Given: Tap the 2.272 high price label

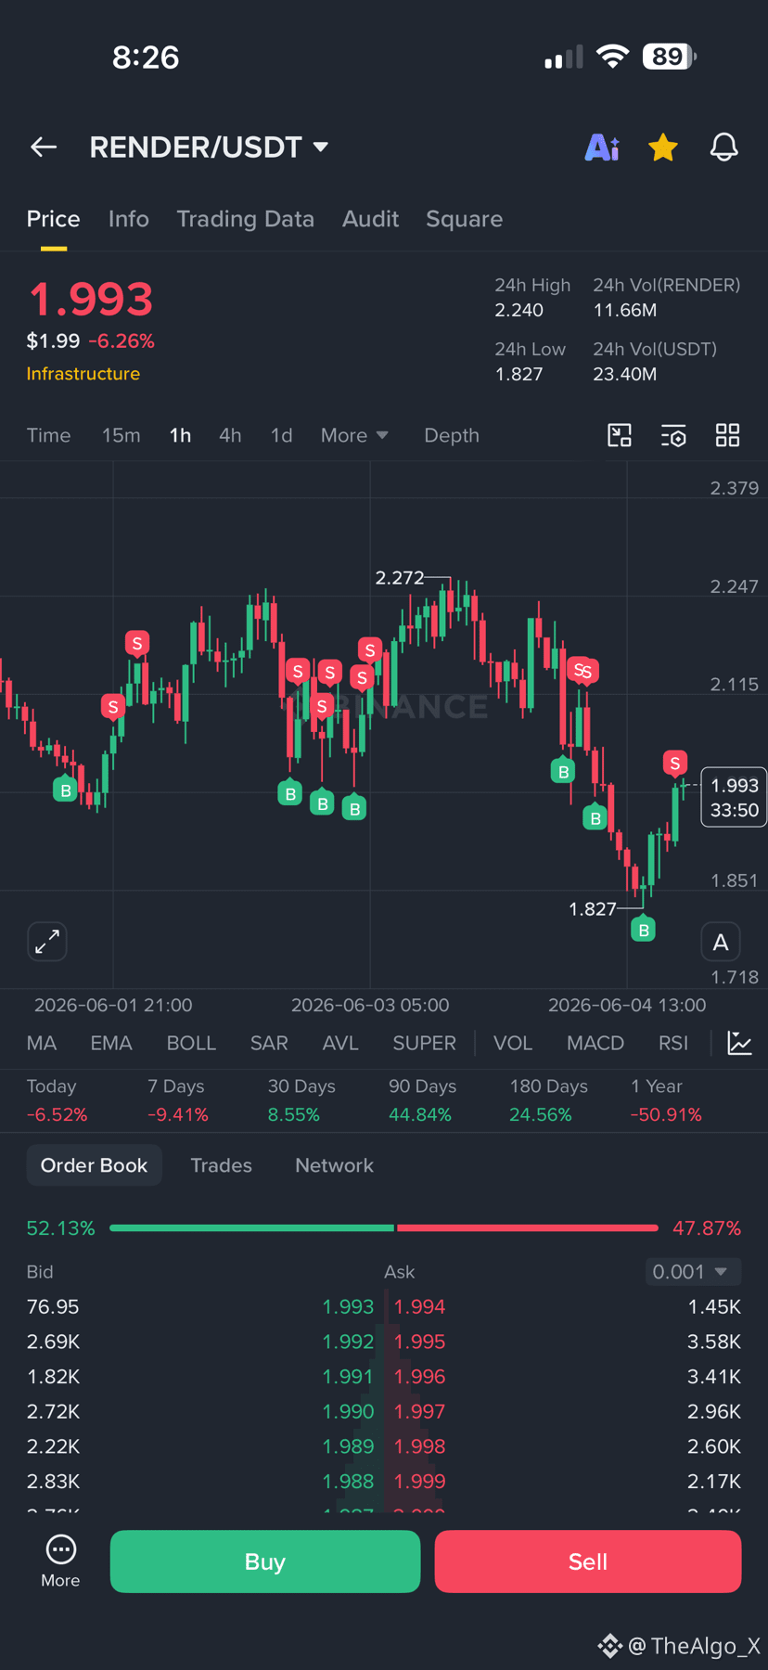Looking at the screenshot, I should pos(400,578).
